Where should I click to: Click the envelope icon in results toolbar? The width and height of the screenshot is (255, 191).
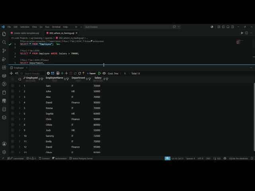(53, 73)
